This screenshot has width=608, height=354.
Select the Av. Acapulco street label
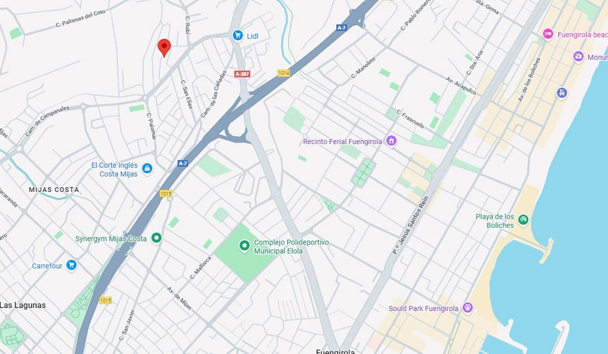pyautogui.click(x=461, y=86)
